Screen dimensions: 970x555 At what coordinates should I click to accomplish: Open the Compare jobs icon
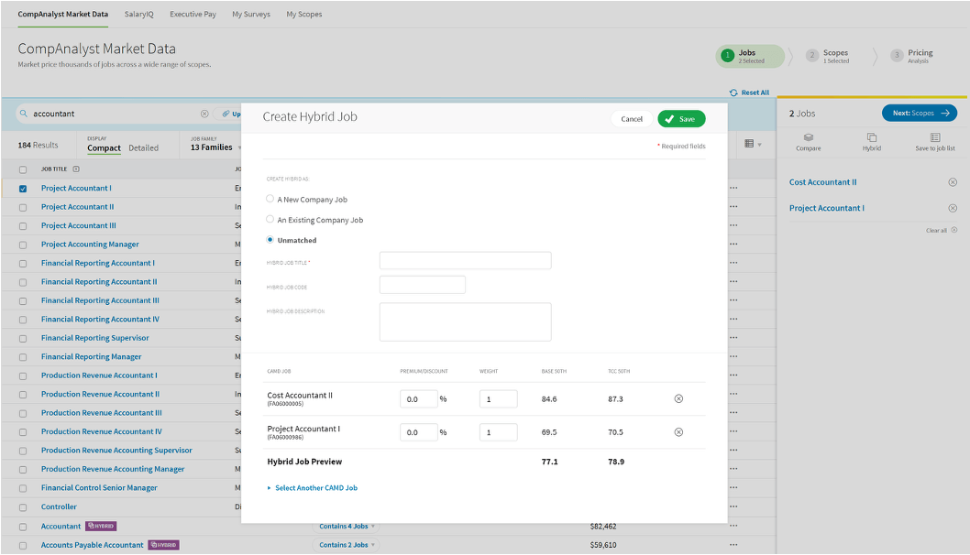808,137
